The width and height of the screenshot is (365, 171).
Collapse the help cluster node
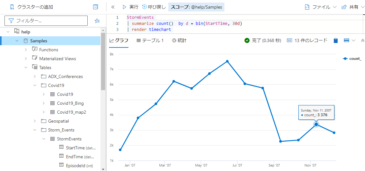8,32
